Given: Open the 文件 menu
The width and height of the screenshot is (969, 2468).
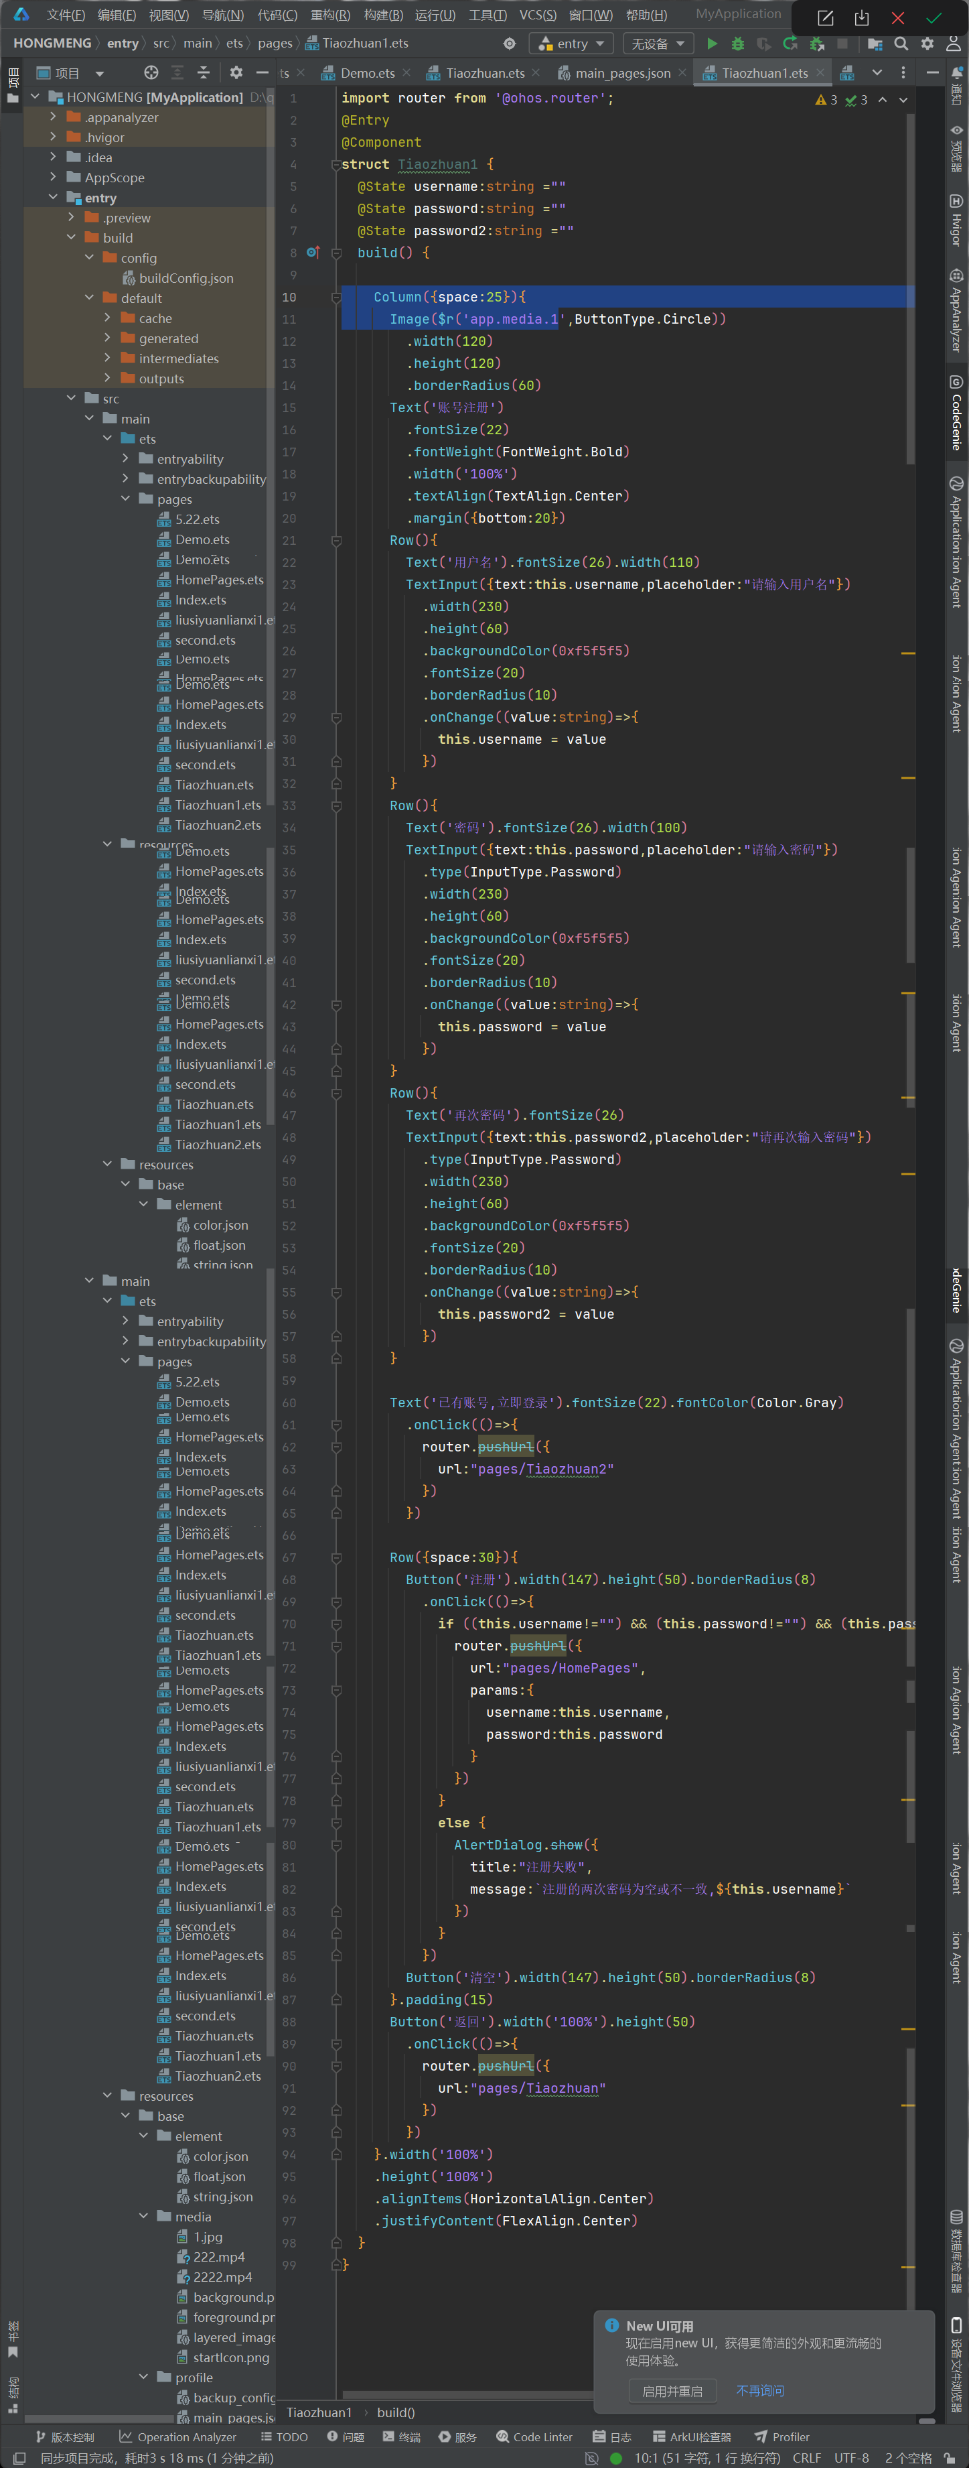Looking at the screenshot, I should pos(66,14).
